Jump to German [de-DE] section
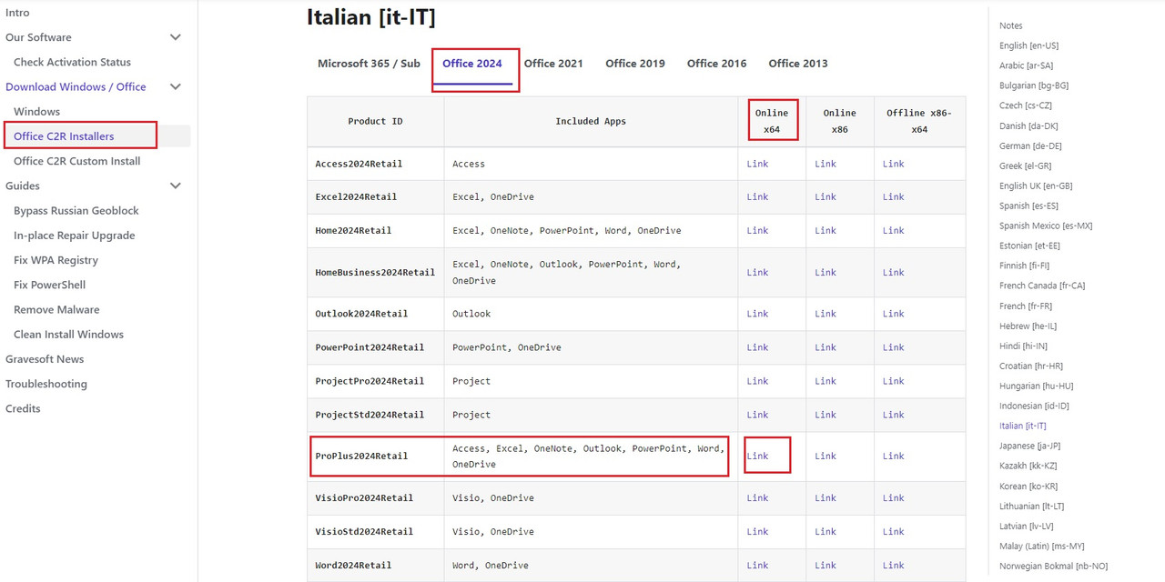The image size is (1165, 582). 1030,145
